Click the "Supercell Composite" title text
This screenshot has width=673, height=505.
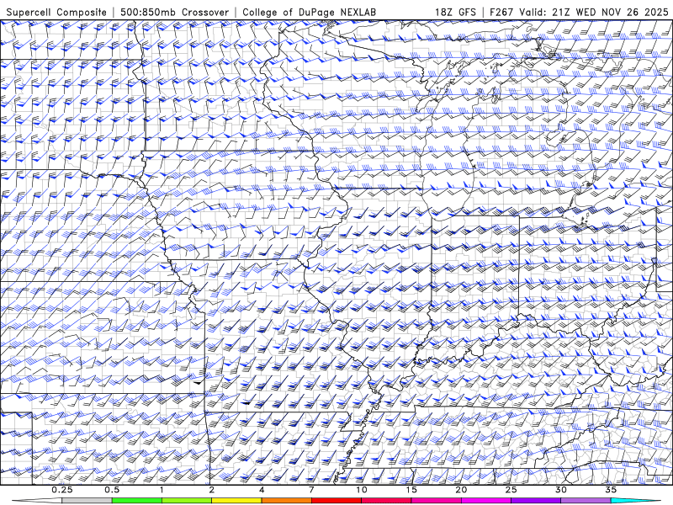tap(56, 12)
